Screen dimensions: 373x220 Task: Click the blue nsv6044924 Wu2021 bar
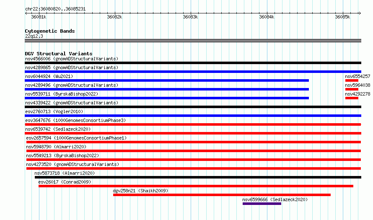click(x=167, y=80)
